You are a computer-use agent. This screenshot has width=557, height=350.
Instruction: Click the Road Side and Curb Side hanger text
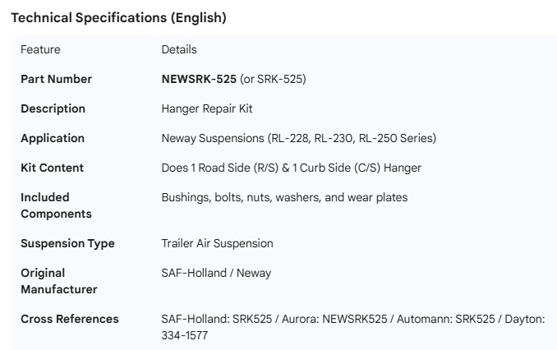pos(291,168)
